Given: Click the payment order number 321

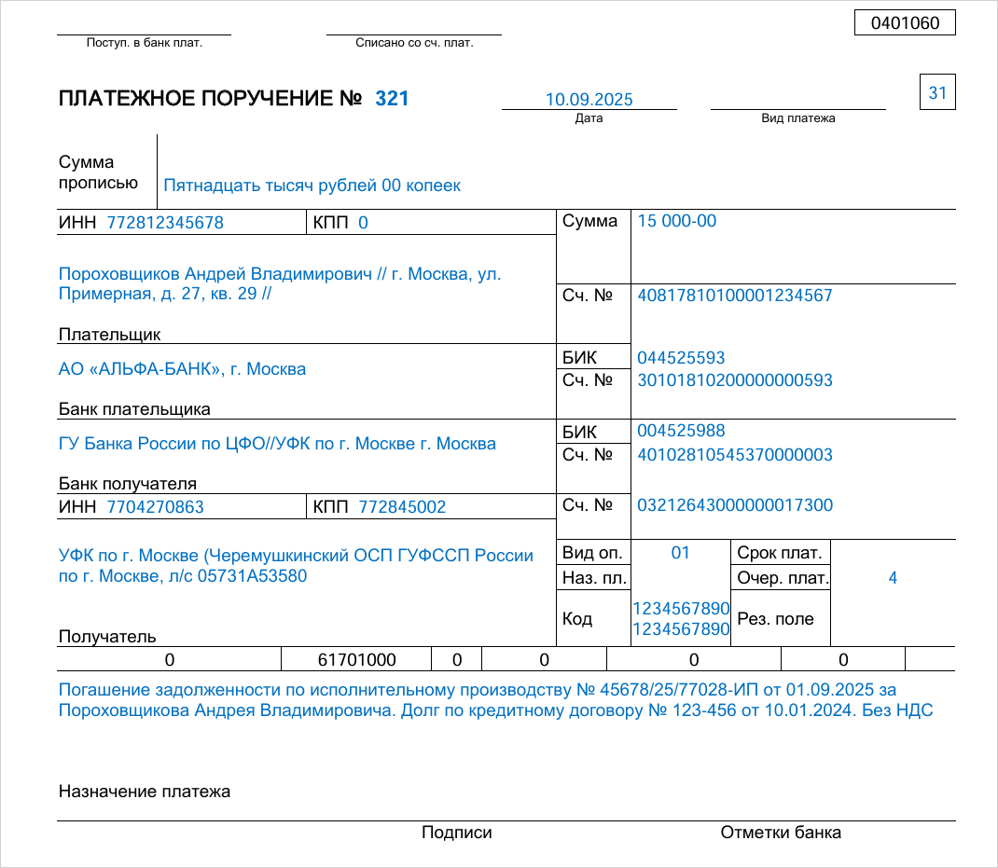Looking at the screenshot, I should click(392, 99).
